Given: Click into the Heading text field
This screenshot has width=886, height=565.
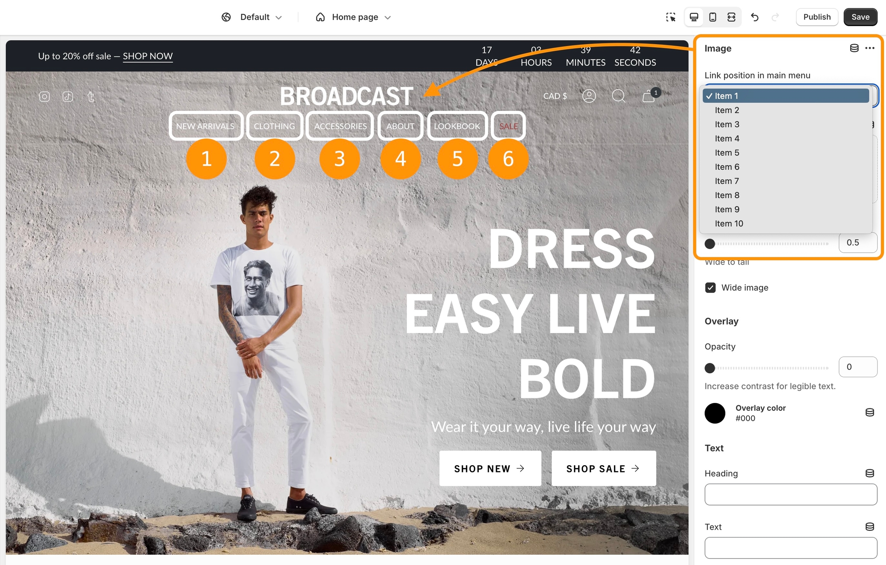Looking at the screenshot, I should [x=791, y=494].
